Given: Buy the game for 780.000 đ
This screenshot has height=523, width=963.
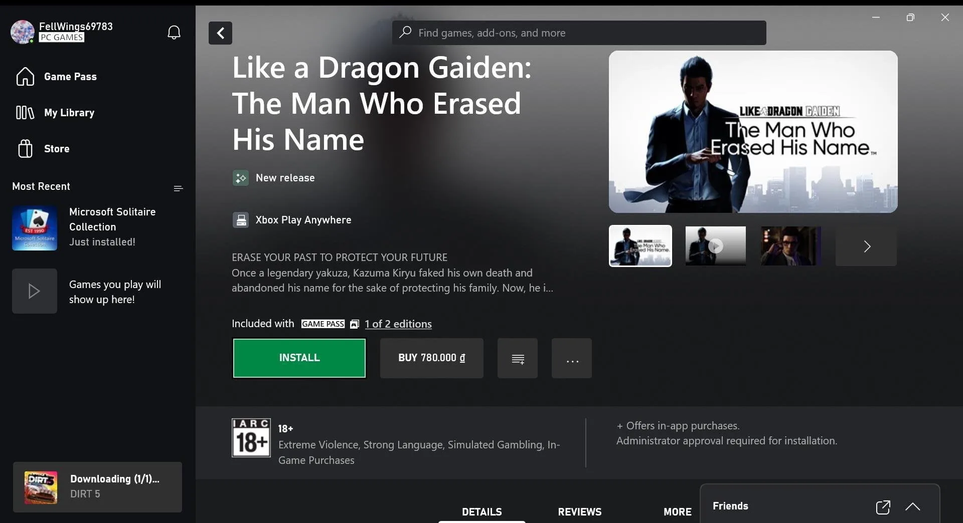Looking at the screenshot, I should click(432, 358).
